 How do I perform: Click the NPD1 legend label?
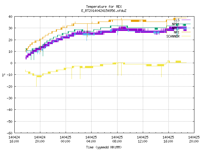(176, 24)
